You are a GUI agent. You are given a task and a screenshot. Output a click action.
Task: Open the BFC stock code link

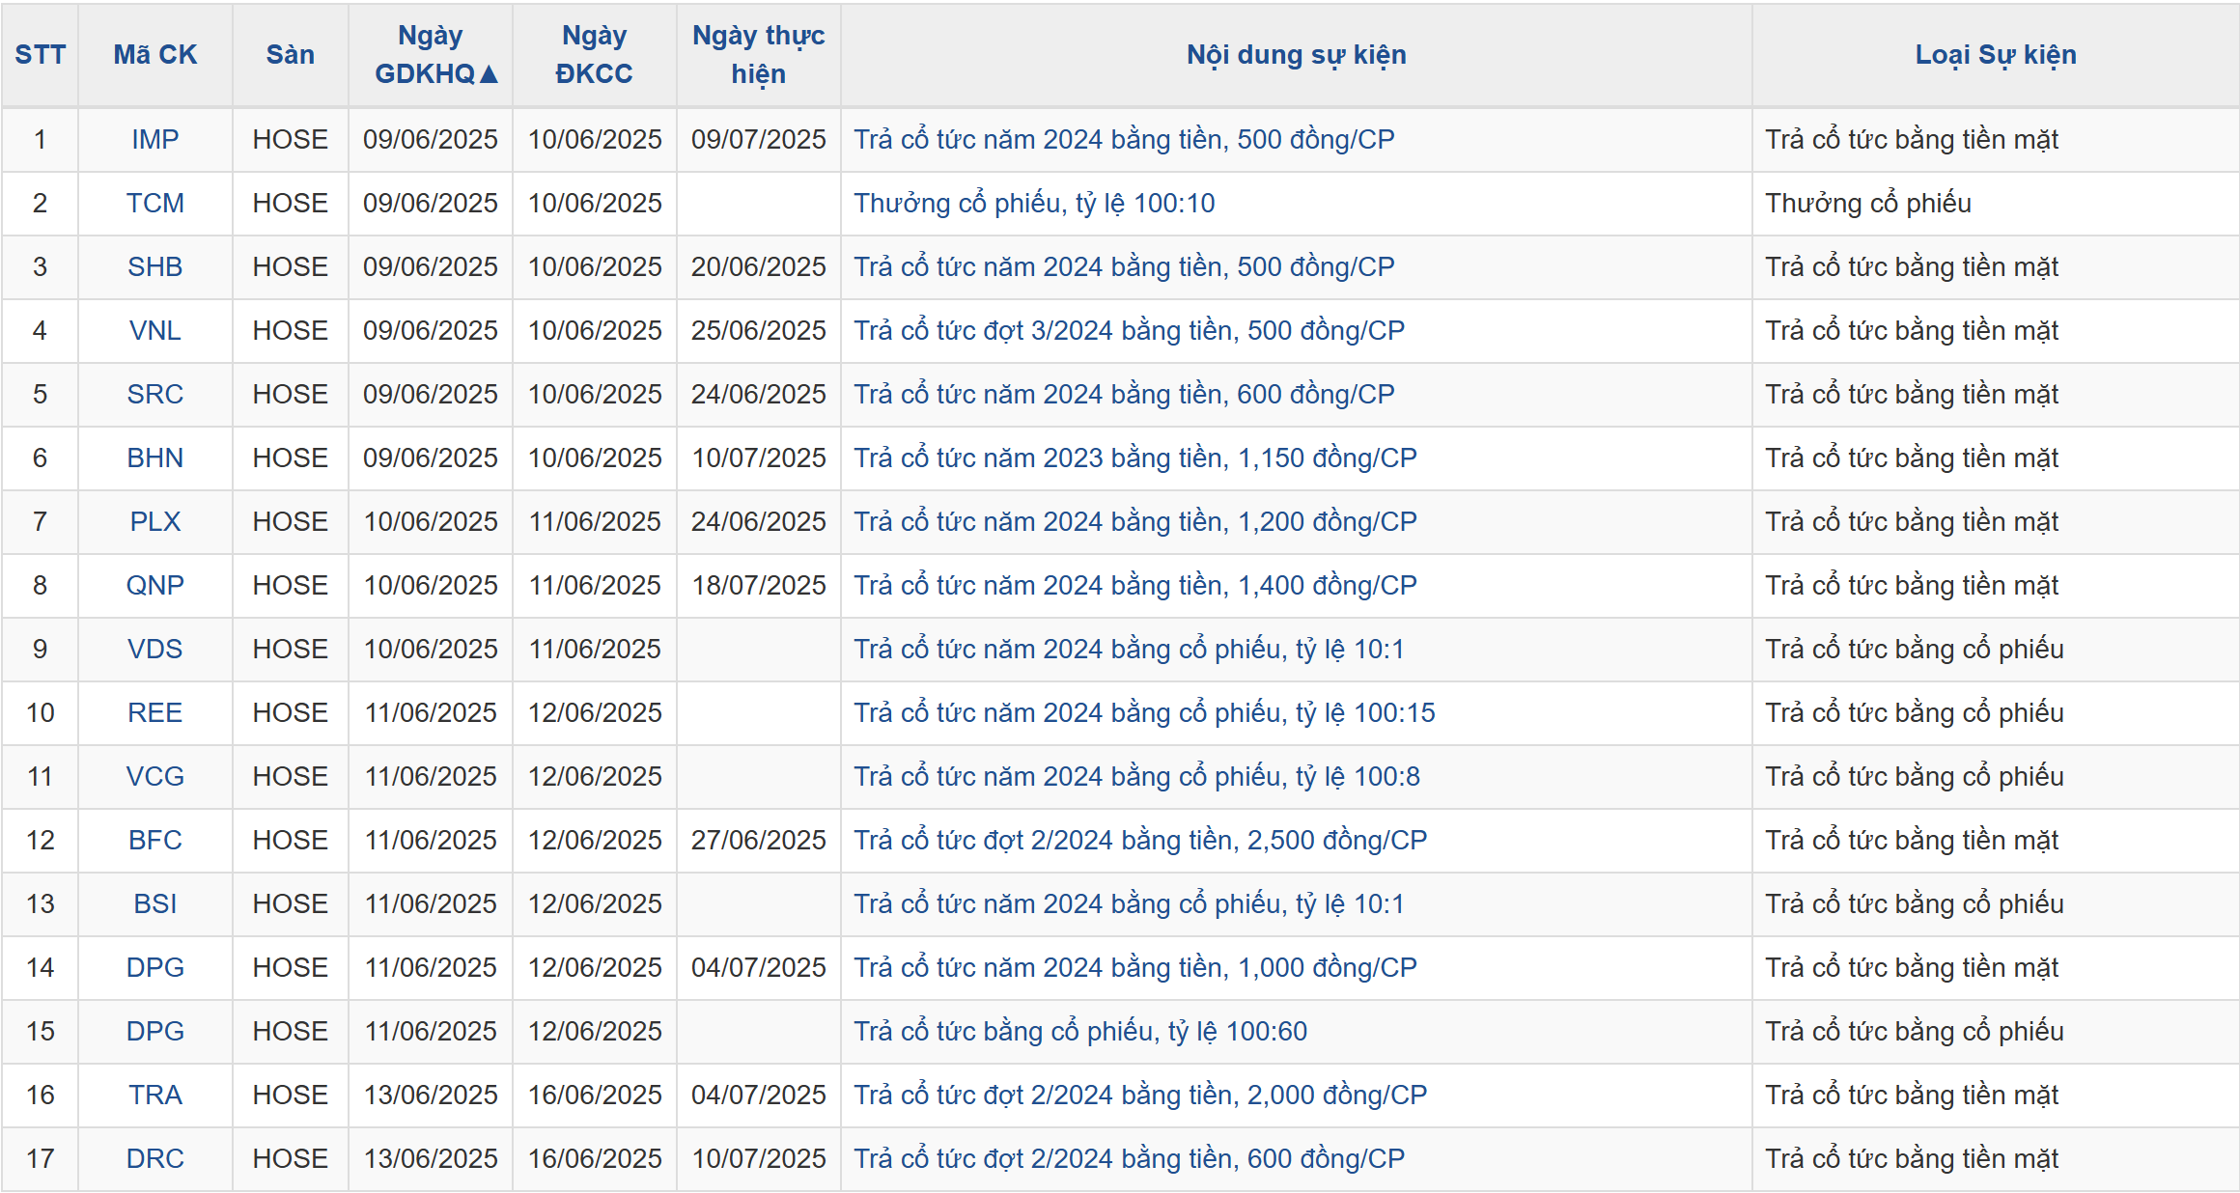tap(154, 840)
